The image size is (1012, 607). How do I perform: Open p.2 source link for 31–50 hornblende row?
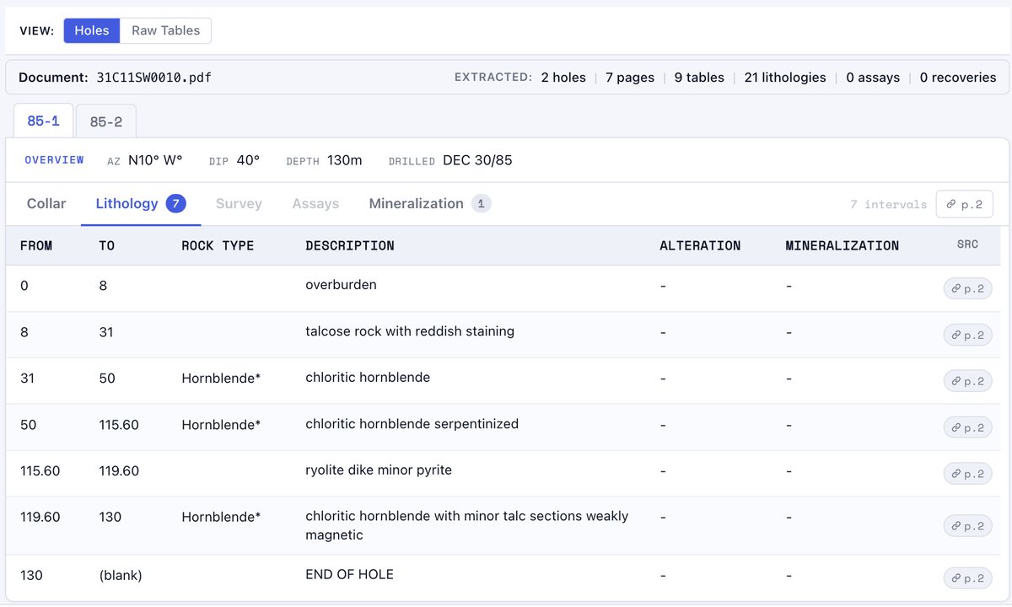[x=967, y=381]
